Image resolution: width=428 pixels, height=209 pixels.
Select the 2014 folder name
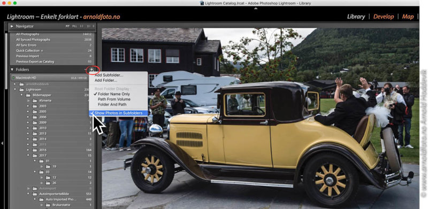(43, 139)
